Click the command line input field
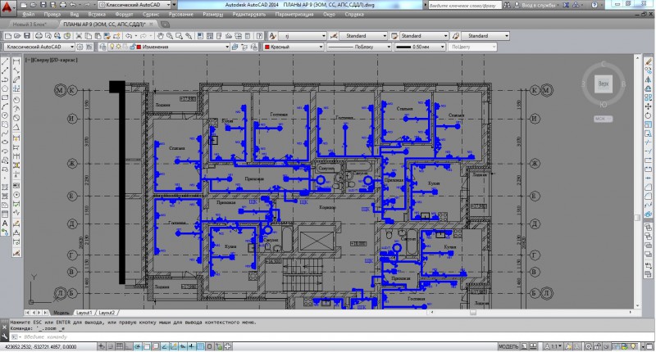Viewport: 656px width, 352px height. 330,336
